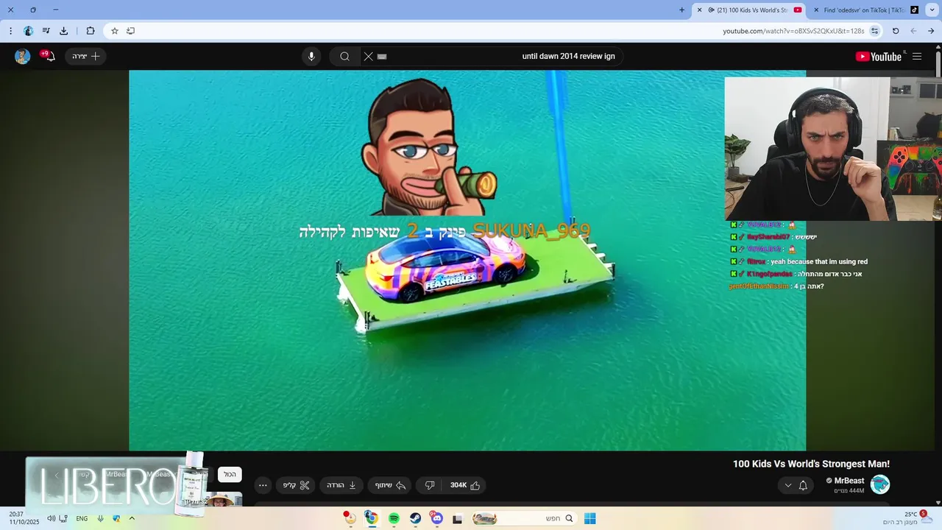
Task: Click the MrBeast video player
Action: tap(467, 260)
